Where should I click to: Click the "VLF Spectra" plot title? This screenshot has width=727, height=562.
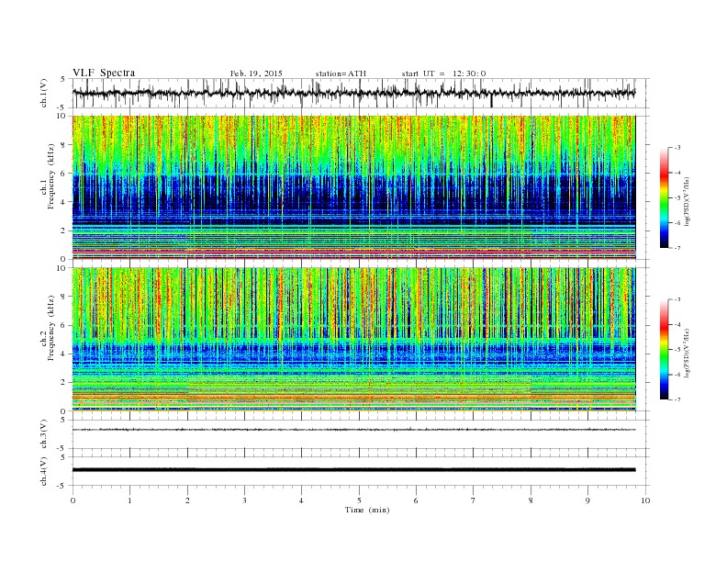pos(104,73)
